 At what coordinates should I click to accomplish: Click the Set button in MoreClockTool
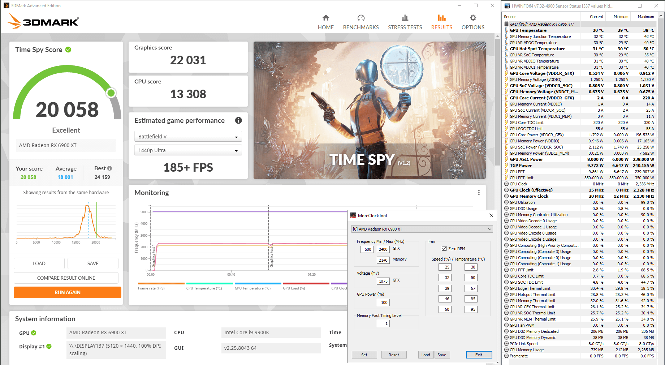pos(364,355)
